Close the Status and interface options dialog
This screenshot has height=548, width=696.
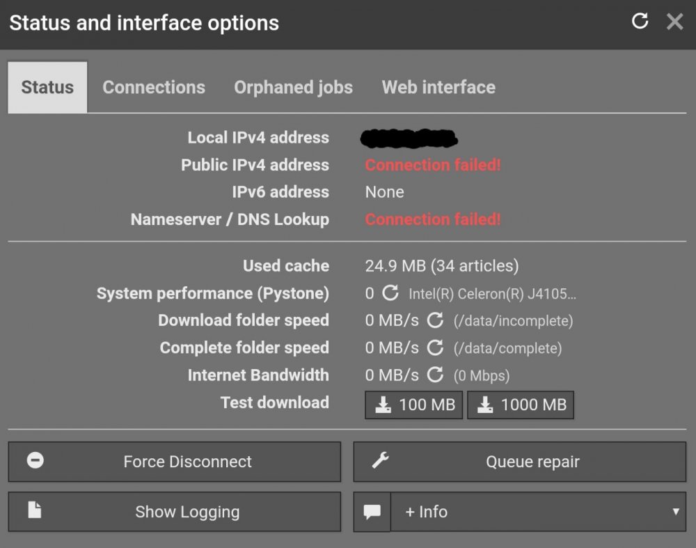[674, 22]
